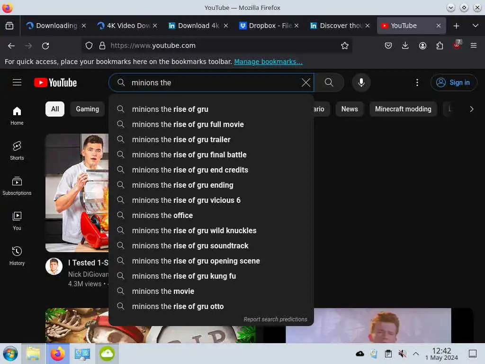The width and height of the screenshot is (485, 364).
Task: Open YouTube settings three-dot menu
Action: point(417,82)
